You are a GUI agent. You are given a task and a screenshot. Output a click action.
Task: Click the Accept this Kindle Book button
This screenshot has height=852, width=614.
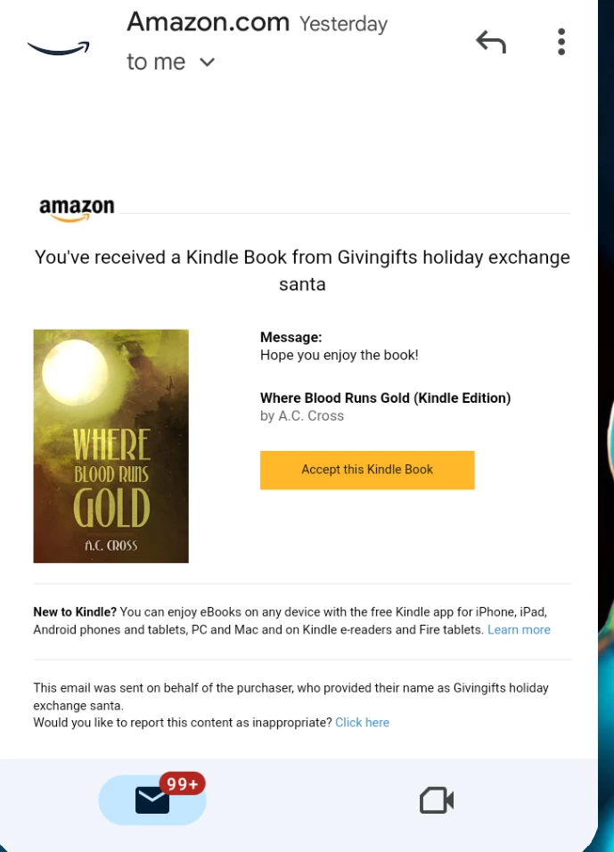pyautogui.click(x=367, y=470)
